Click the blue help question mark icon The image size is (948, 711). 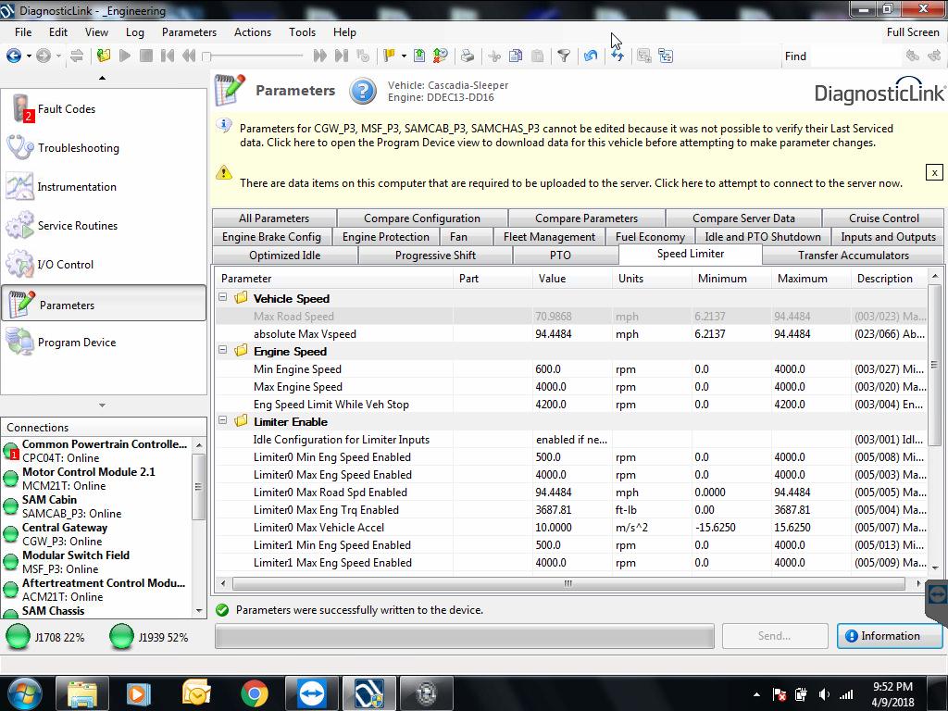point(363,92)
